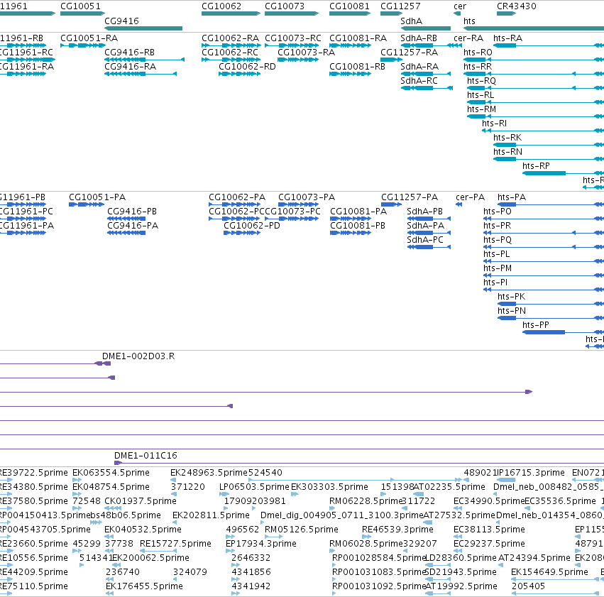Viewport: 604px width, 597px height.
Task: Click the hts gene label
Action: point(469,21)
